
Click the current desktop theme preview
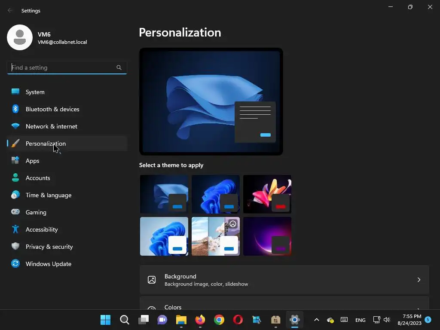[211, 101]
